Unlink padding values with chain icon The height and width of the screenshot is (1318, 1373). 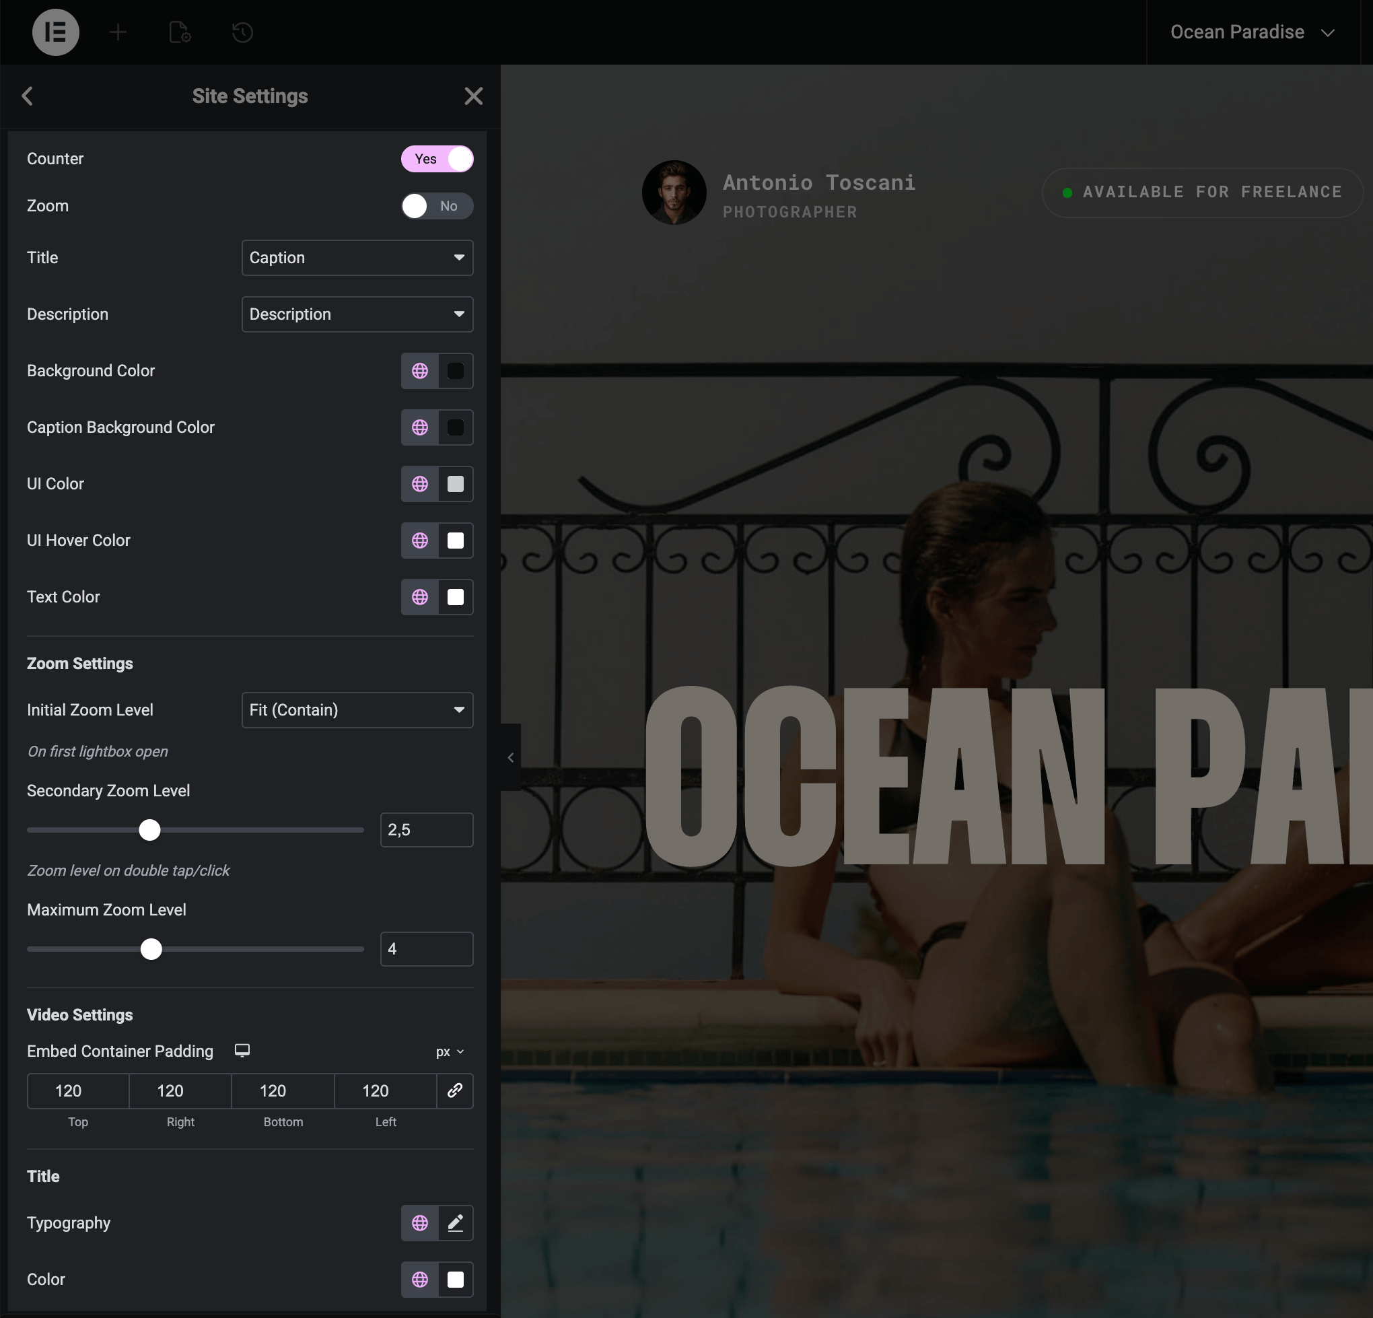click(x=454, y=1090)
